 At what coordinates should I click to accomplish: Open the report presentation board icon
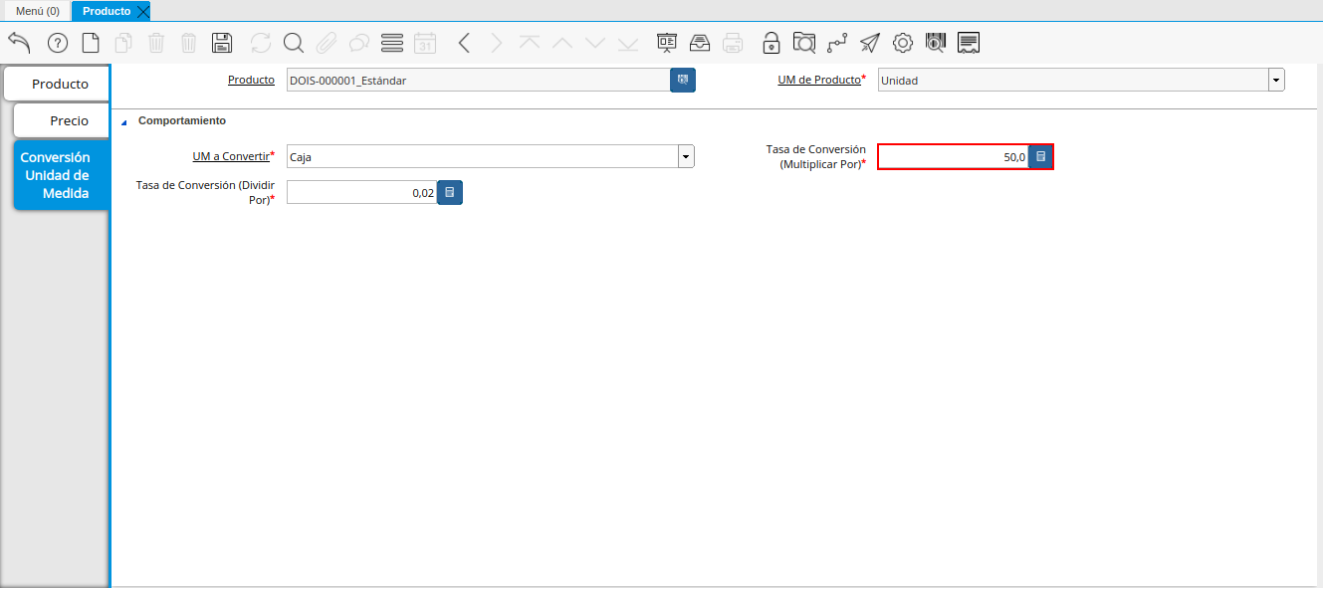click(x=667, y=43)
